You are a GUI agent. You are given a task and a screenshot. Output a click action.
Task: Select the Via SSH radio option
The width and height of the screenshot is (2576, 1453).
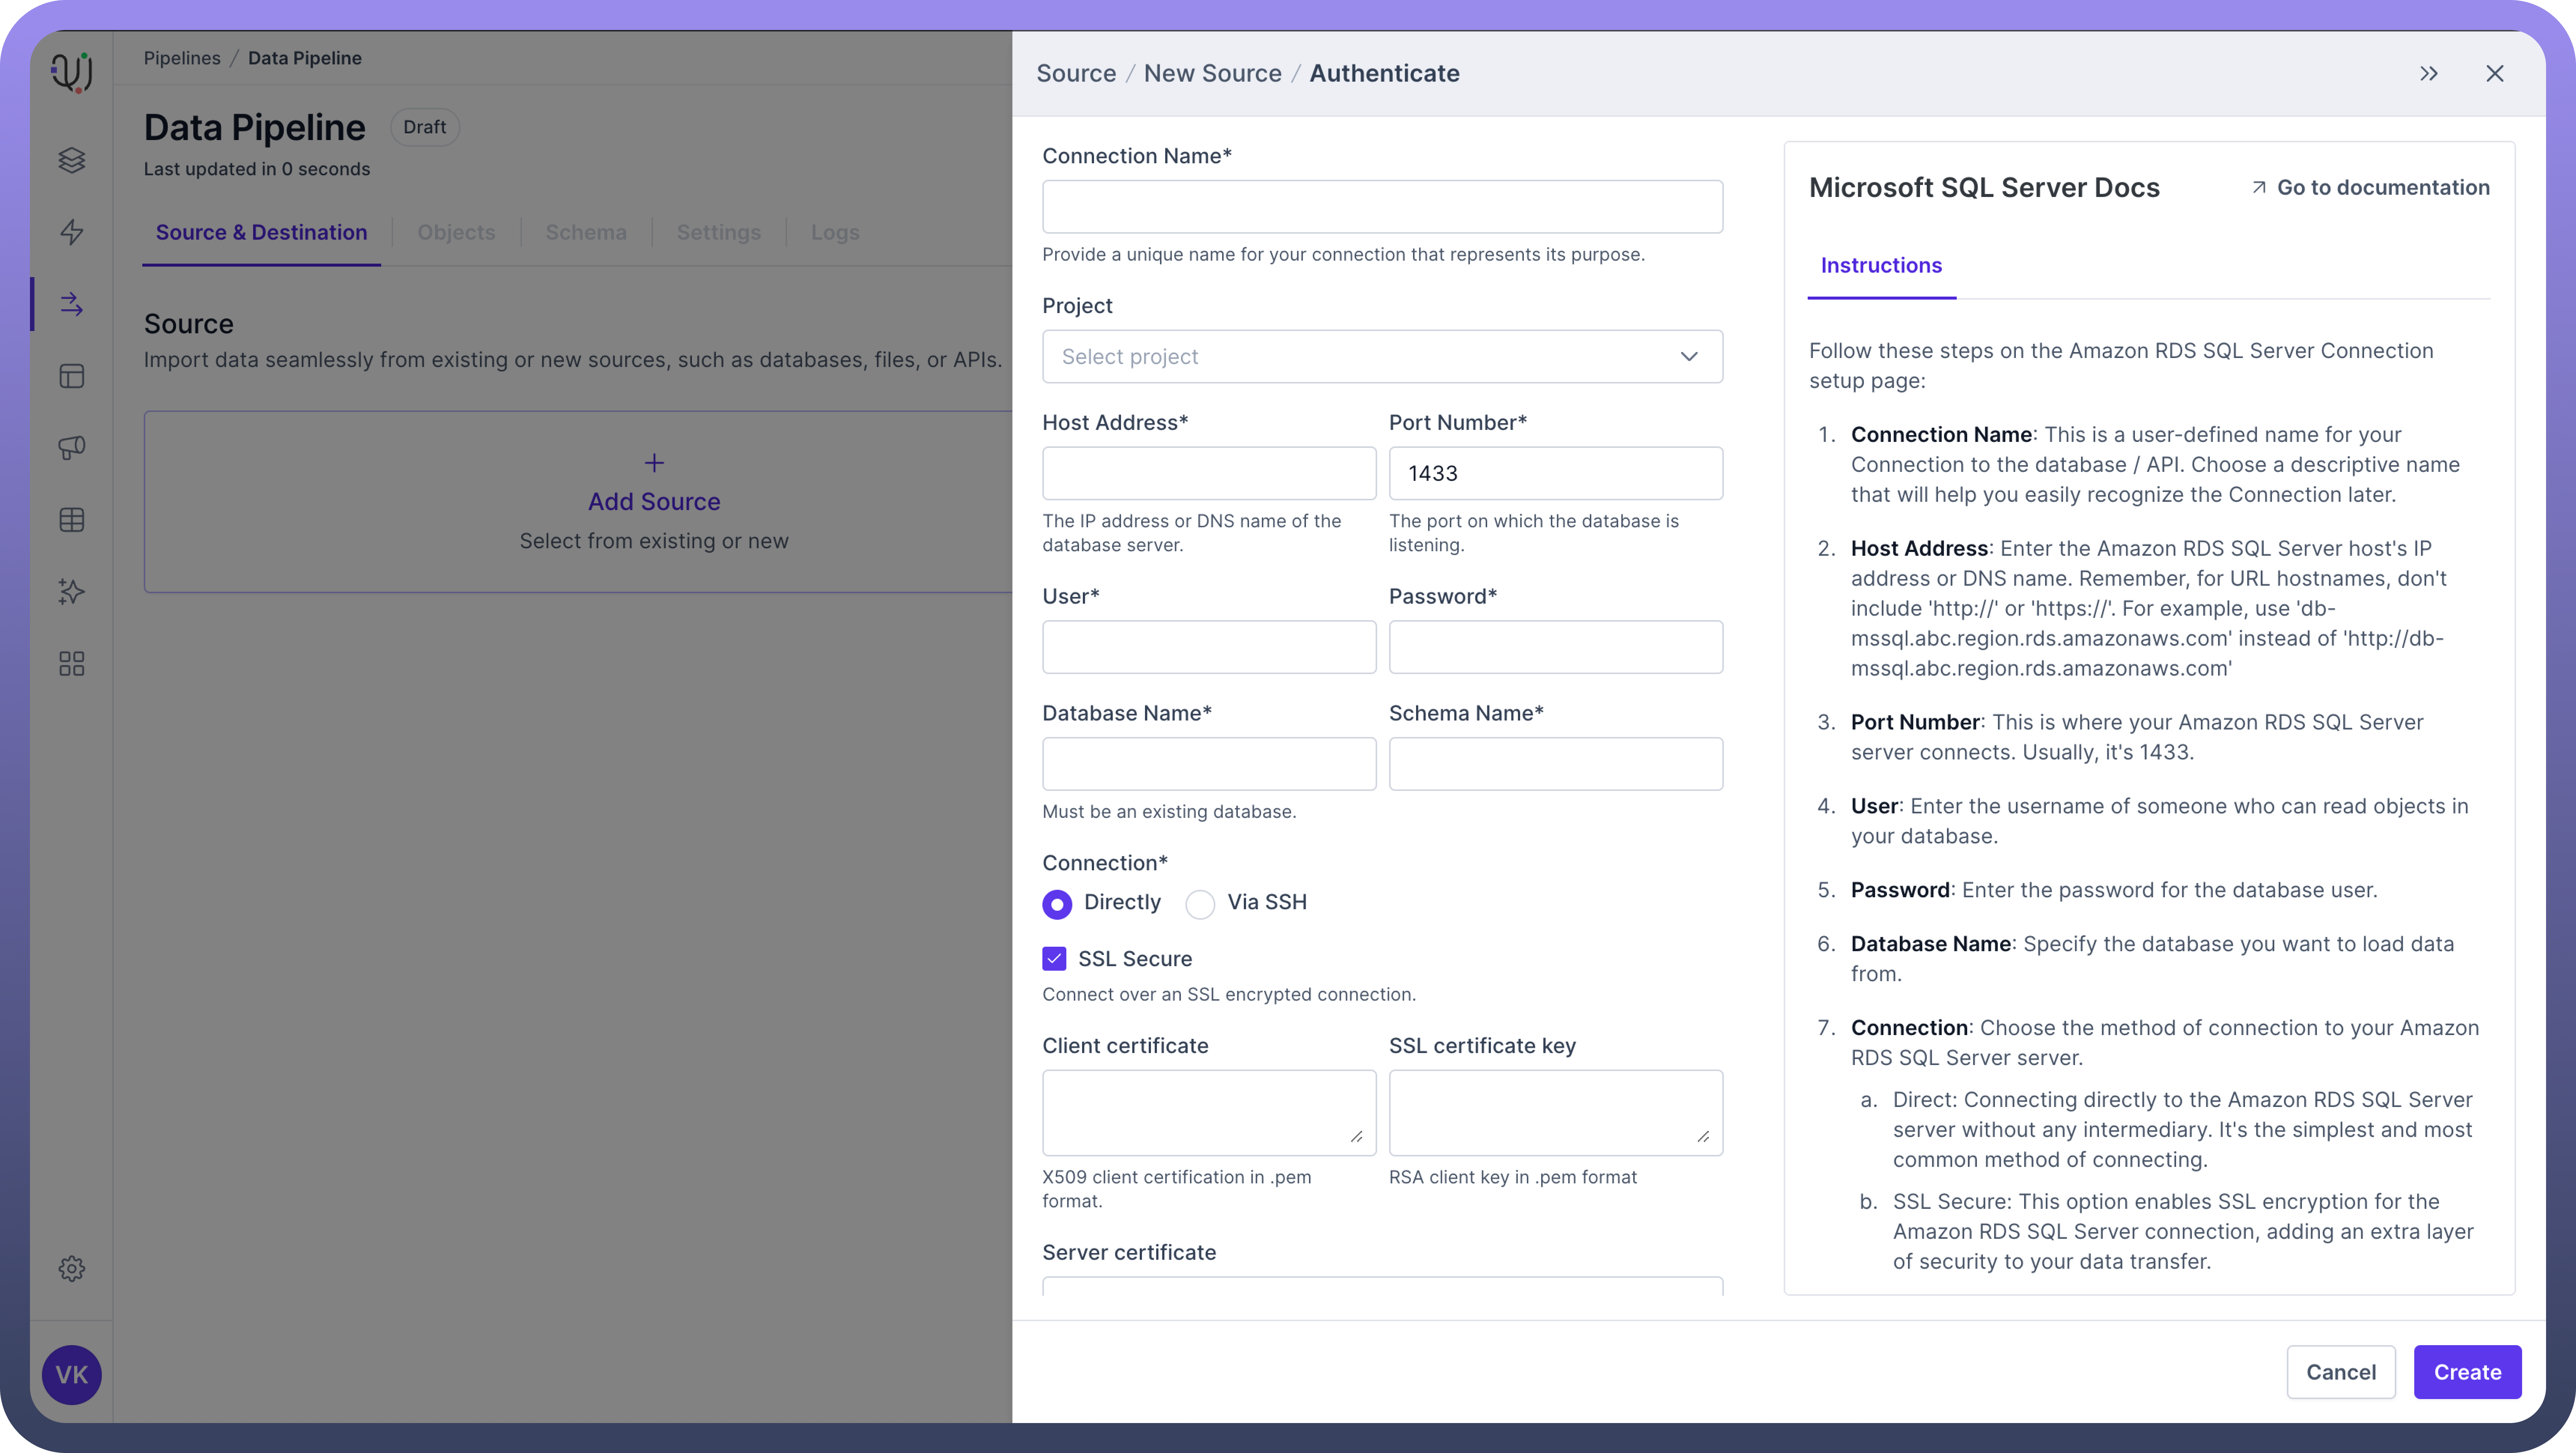1200,904
